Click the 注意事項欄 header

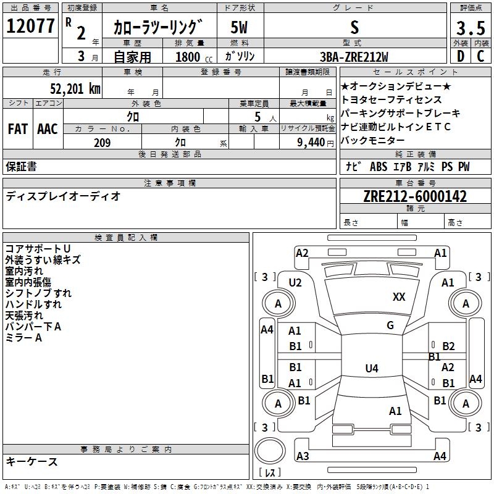pyautogui.click(x=169, y=183)
